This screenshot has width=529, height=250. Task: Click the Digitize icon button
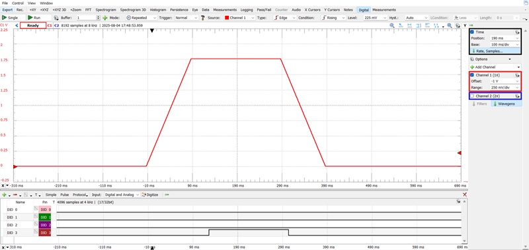pos(150,195)
